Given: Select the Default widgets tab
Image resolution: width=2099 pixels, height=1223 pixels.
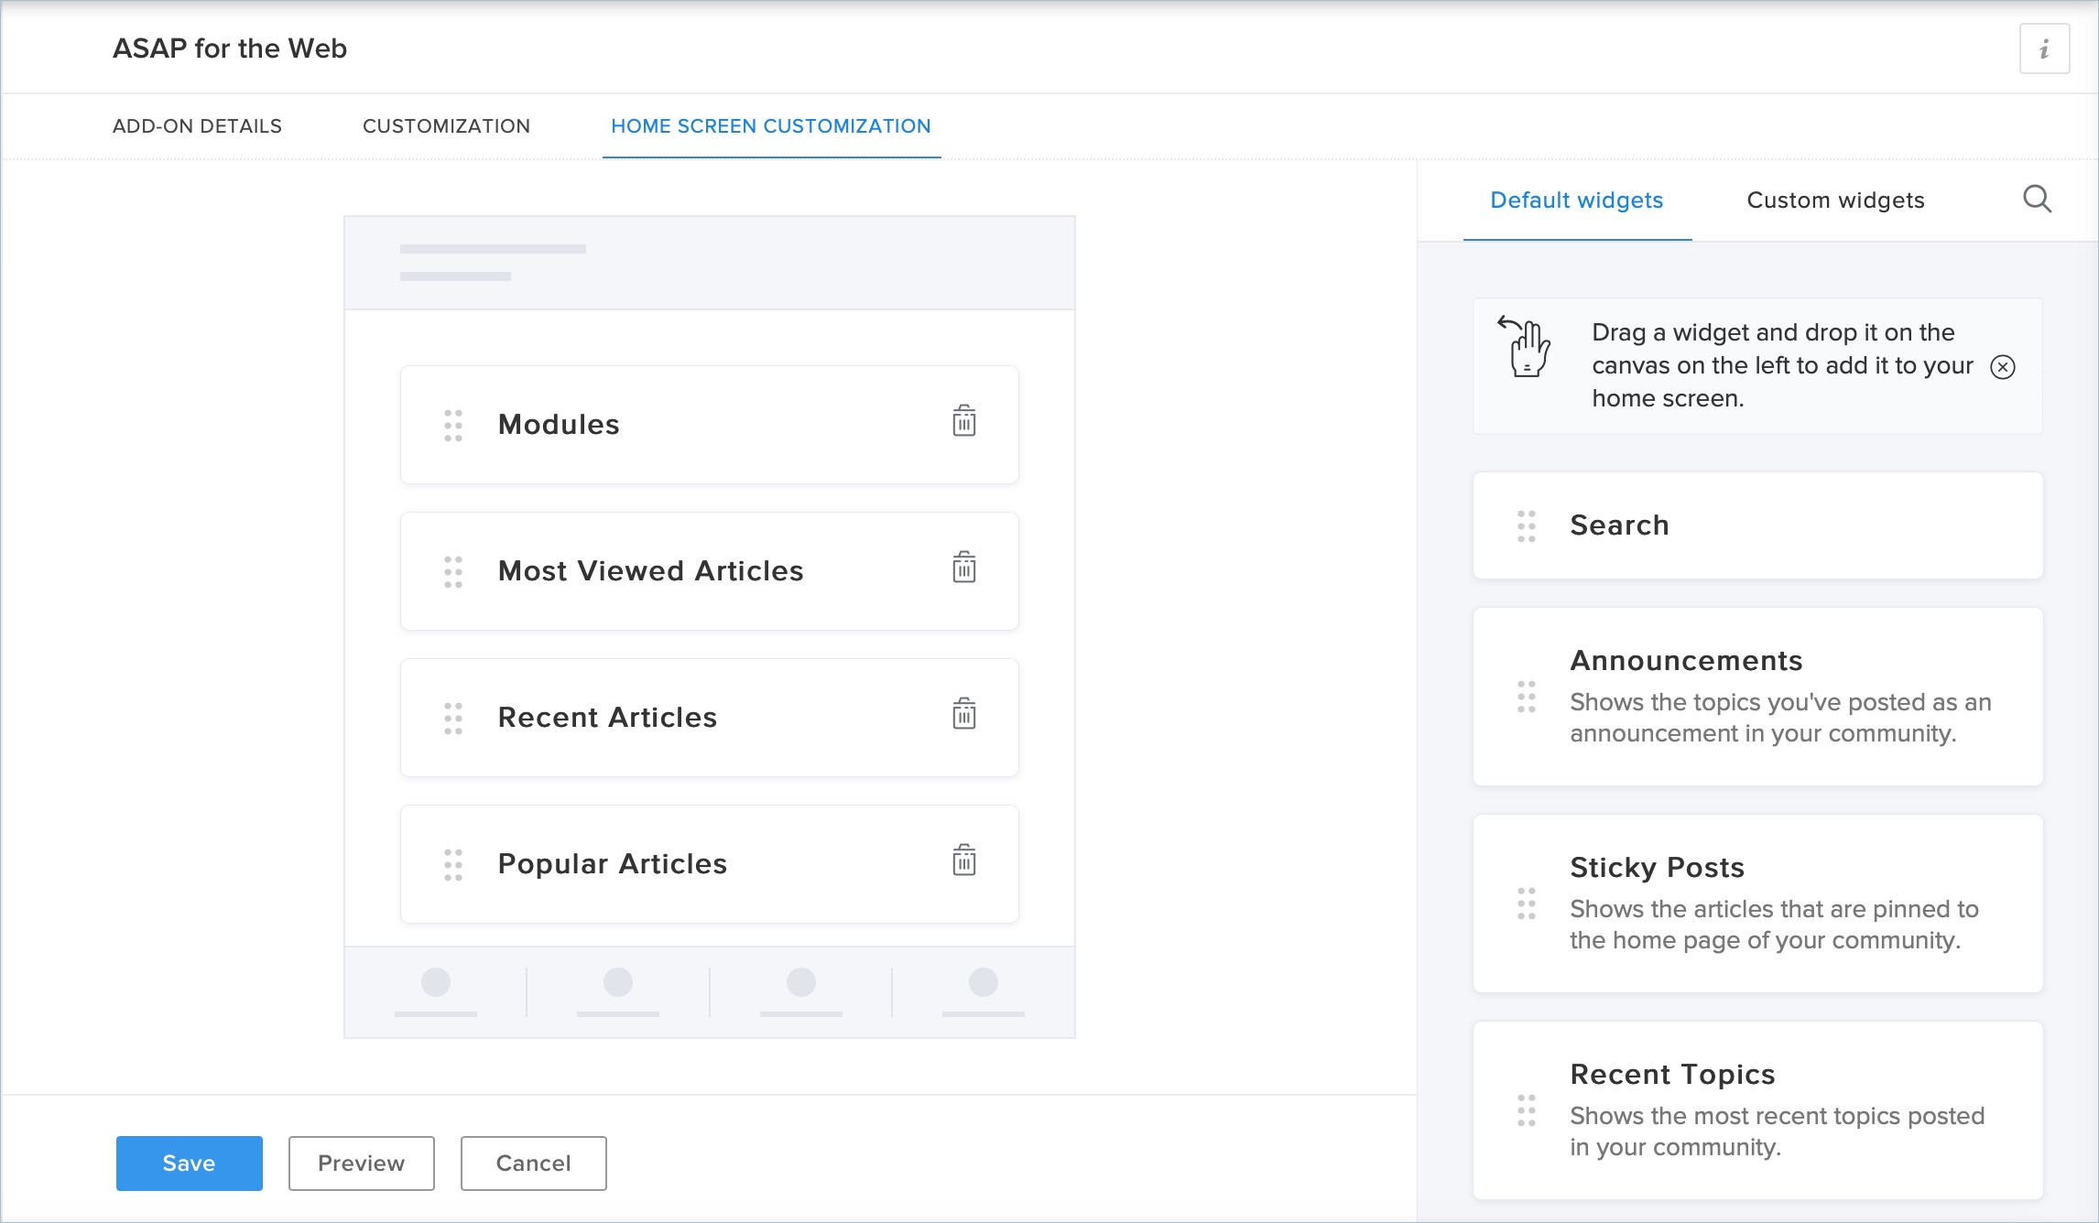Looking at the screenshot, I should pyautogui.click(x=1576, y=200).
